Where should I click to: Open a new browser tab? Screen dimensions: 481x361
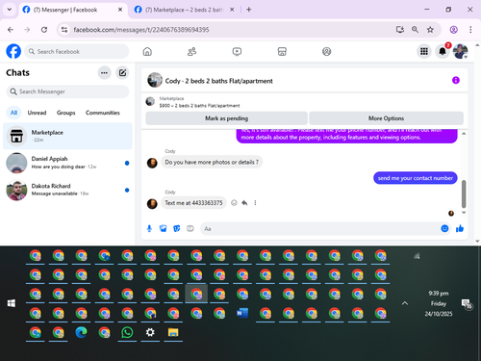[x=249, y=10]
